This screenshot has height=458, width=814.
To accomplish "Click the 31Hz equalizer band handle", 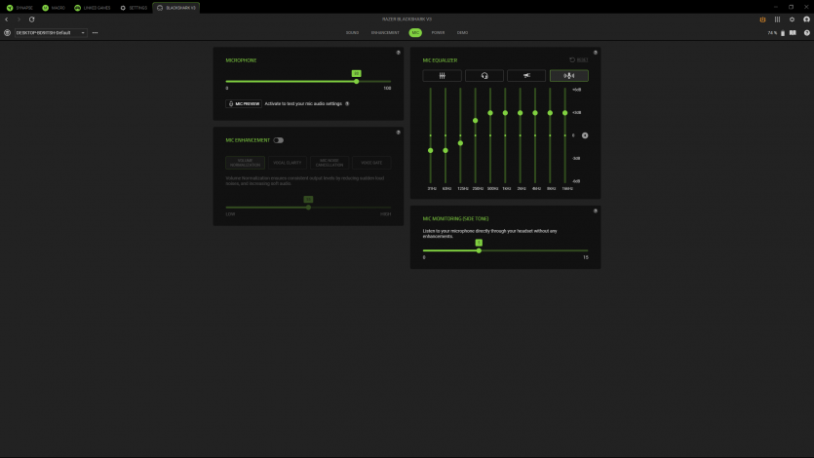I will tap(430, 151).
